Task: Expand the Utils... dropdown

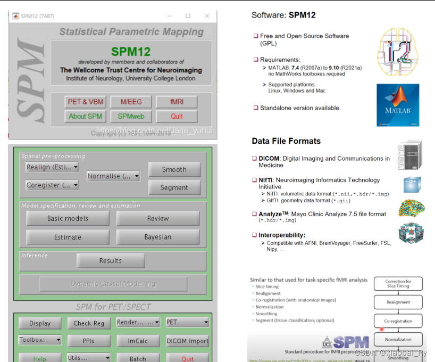Action: 89,358
